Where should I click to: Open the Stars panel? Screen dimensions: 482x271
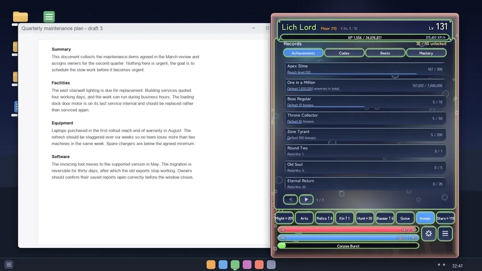tap(445, 218)
